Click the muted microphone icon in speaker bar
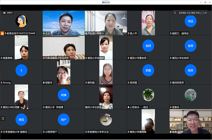The height and width of the screenshot is (140, 212). 175,13
